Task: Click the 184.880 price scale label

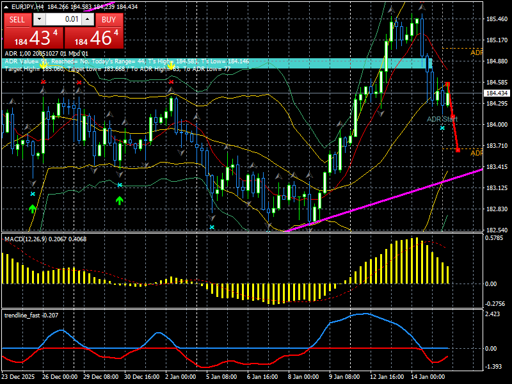Action: pyautogui.click(x=497, y=61)
